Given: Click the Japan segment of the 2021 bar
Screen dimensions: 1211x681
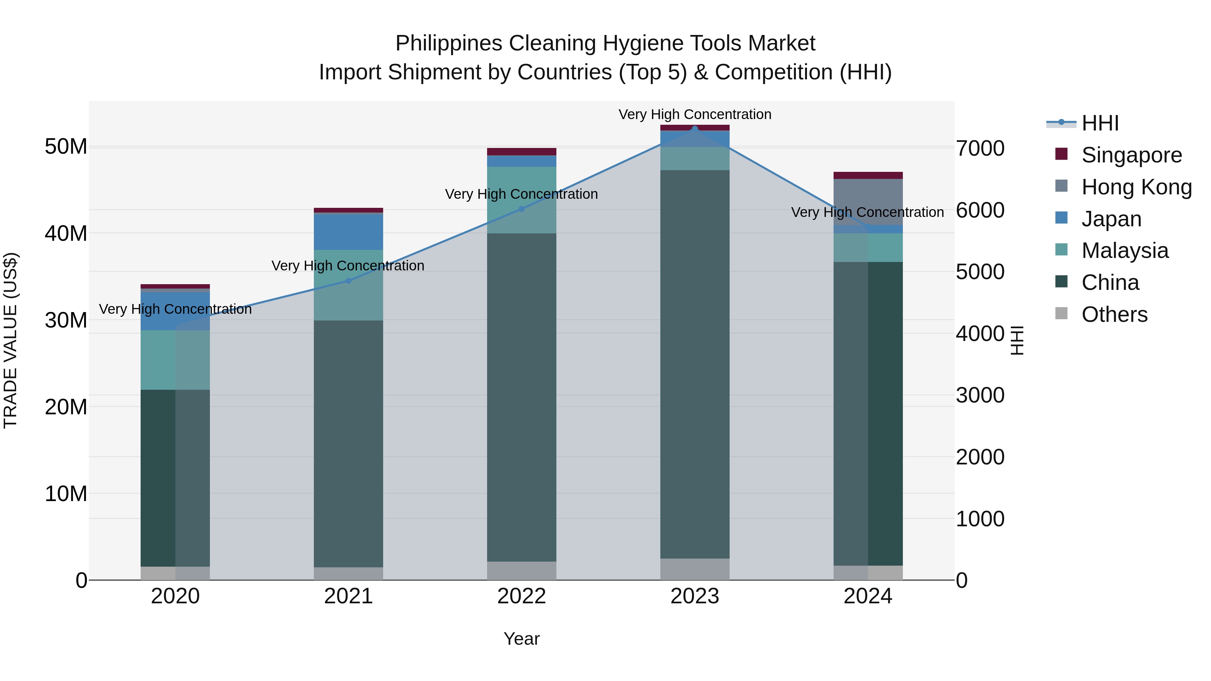Looking at the screenshot, I should pyautogui.click(x=348, y=232).
